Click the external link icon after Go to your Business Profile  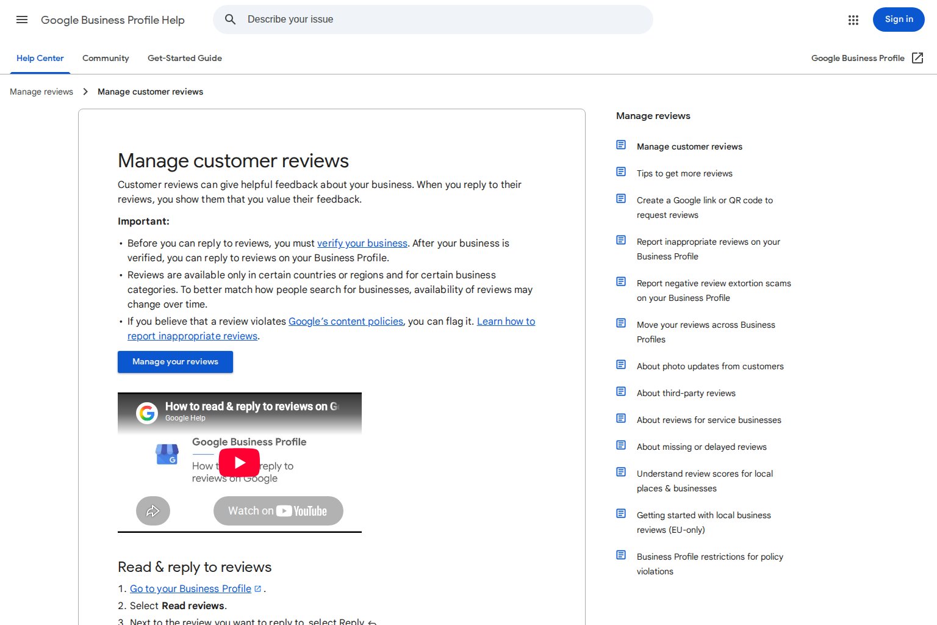point(258,589)
